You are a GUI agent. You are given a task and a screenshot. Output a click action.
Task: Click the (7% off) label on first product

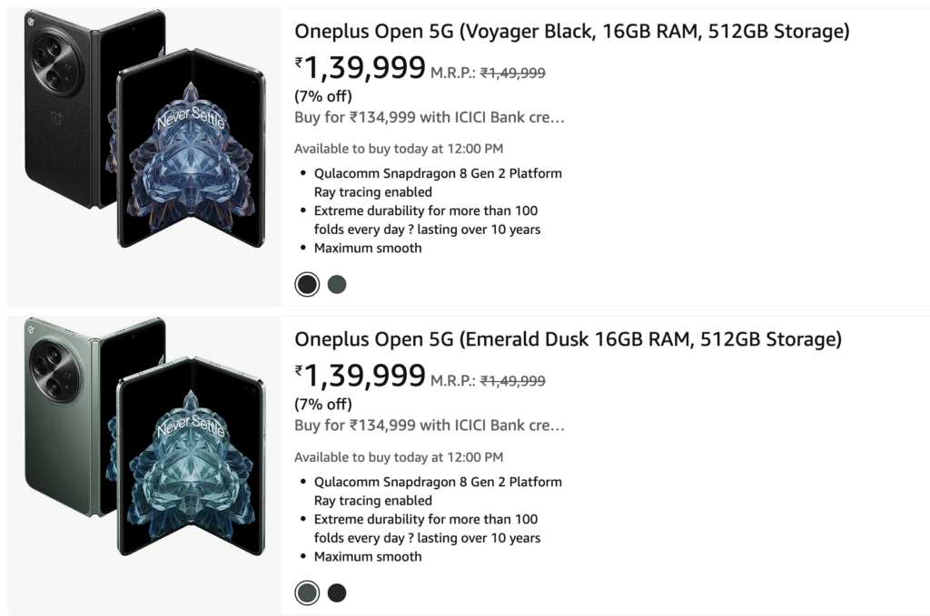pos(320,95)
